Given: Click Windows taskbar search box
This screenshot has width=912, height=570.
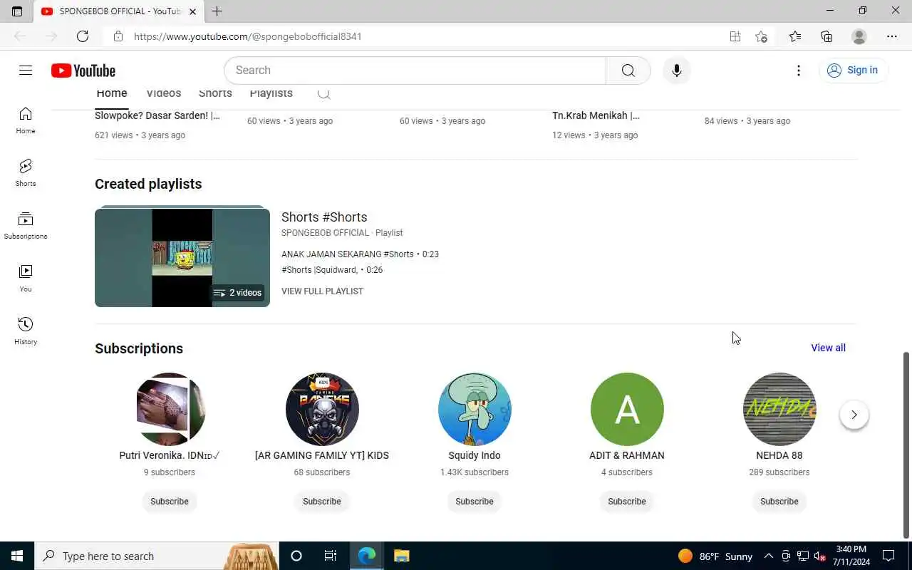Looking at the screenshot, I should [157, 556].
